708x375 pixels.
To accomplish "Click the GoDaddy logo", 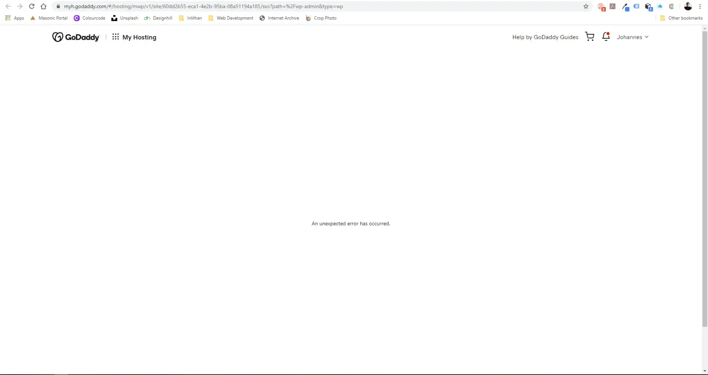I will tap(76, 37).
